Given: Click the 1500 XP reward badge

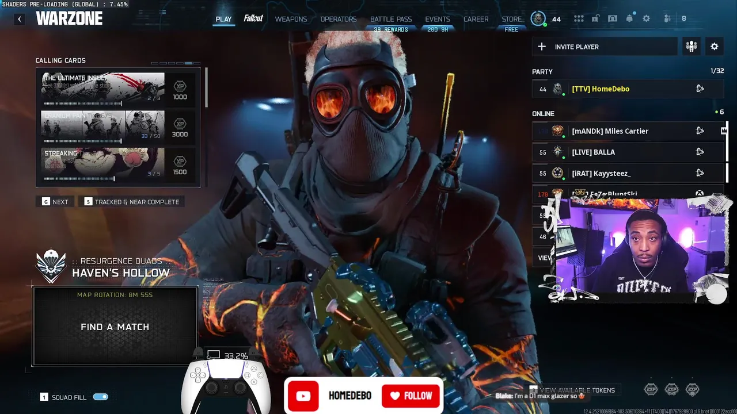Looking at the screenshot, I should point(180,166).
